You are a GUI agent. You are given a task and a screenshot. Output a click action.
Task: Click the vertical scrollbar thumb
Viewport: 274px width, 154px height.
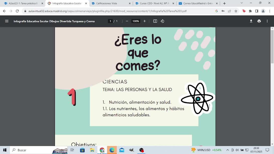pos(272,47)
